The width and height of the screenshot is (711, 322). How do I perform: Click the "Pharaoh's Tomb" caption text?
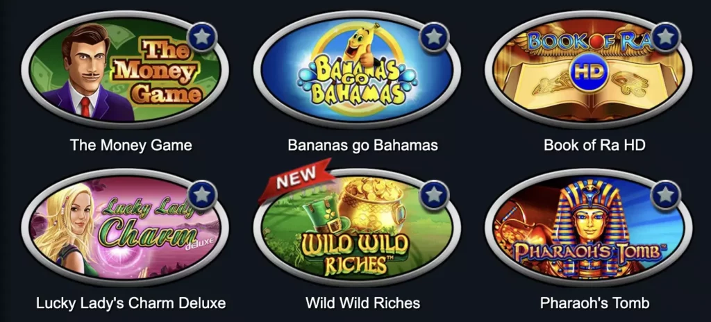coord(594,303)
